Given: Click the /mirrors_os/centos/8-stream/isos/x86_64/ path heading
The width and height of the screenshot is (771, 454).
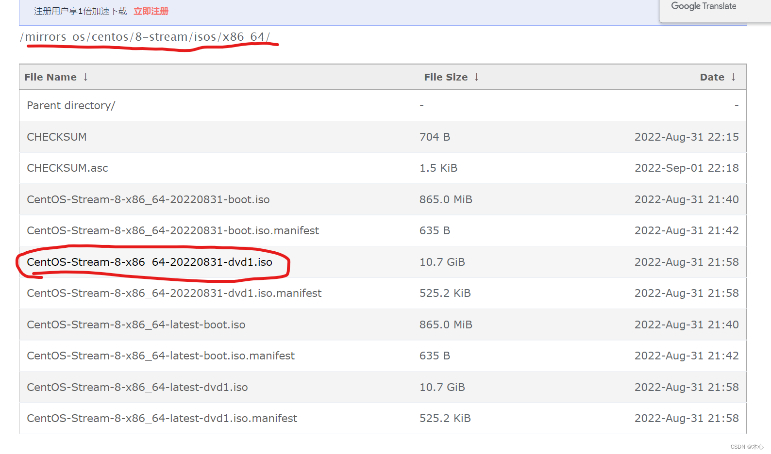Looking at the screenshot, I should coord(145,37).
